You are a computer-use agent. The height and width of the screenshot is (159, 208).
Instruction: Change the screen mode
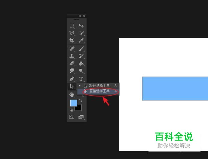point(81,117)
